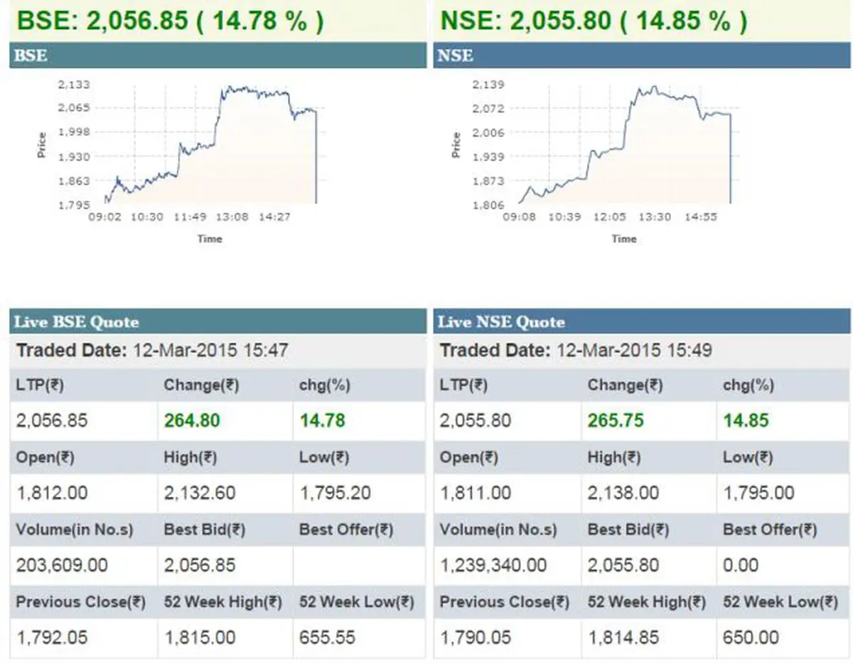The height and width of the screenshot is (666, 853).
Task: Click the BSE Best Bid value 2,056.85
Action: [x=200, y=566]
